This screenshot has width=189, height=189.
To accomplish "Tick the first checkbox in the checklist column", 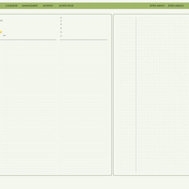I will (61, 18).
